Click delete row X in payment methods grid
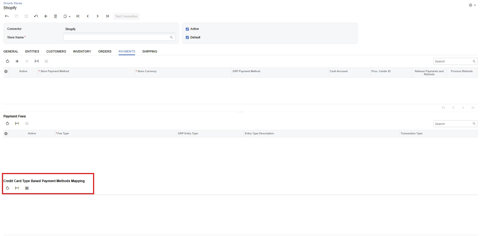The height and width of the screenshot is (236, 481). coord(27,61)
